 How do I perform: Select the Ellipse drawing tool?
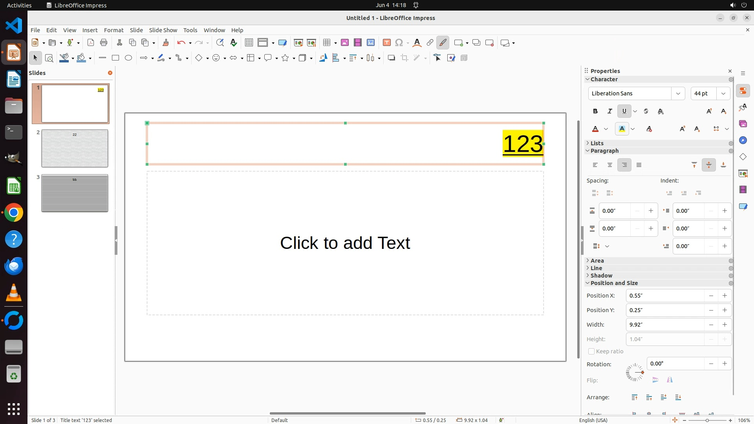128,58
